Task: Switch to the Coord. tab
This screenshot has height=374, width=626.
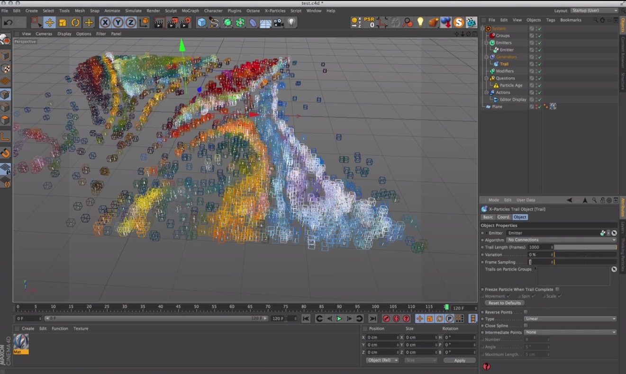Action: [x=503, y=217]
